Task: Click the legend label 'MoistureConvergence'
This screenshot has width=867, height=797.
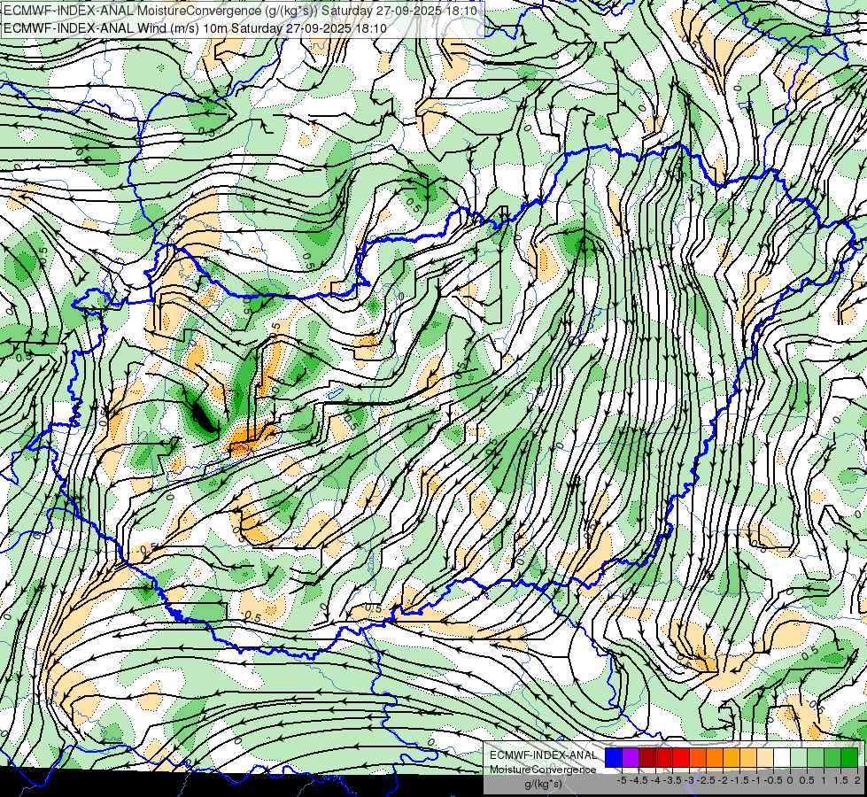Action: tap(543, 770)
